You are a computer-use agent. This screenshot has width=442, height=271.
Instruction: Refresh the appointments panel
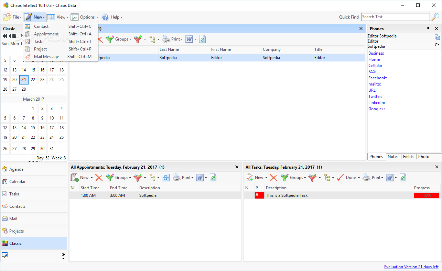[213, 178]
